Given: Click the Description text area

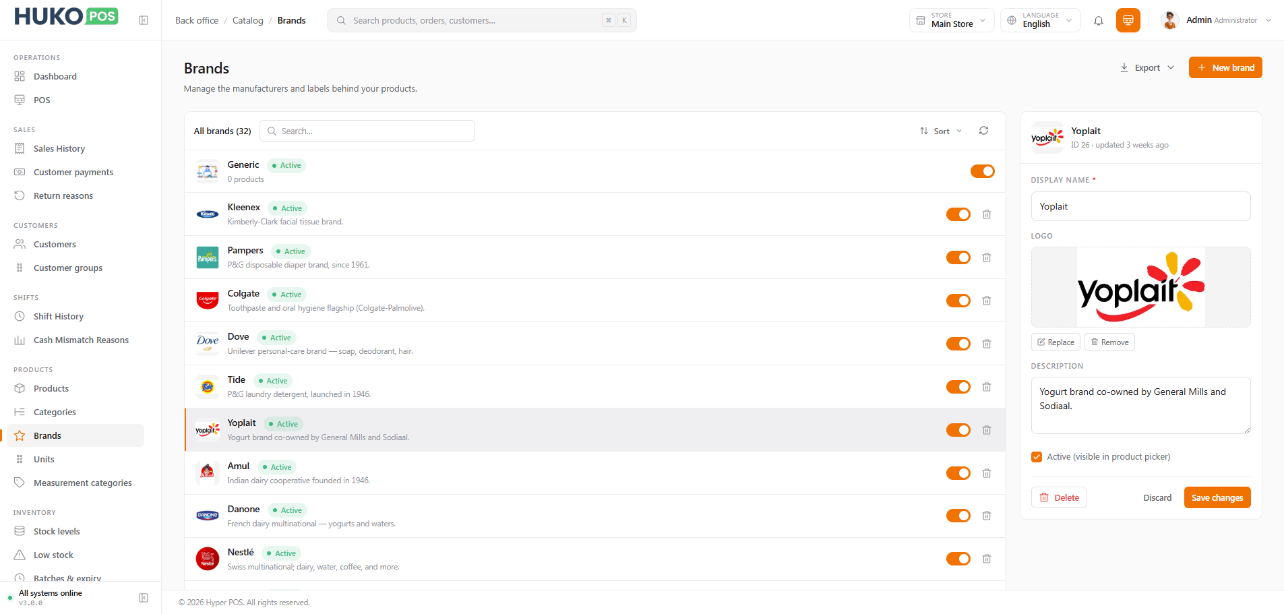Looking at the screenshot, I should coord(1140,405).
